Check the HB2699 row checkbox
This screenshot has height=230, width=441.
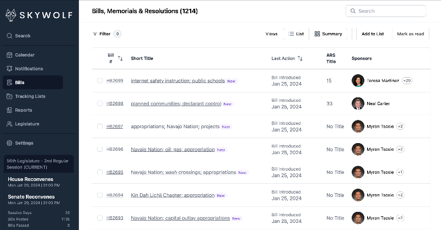coord(100,80)
